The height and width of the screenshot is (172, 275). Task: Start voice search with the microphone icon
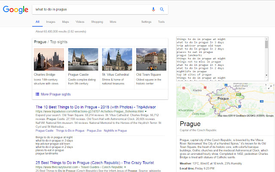click(x=153, y=9)
